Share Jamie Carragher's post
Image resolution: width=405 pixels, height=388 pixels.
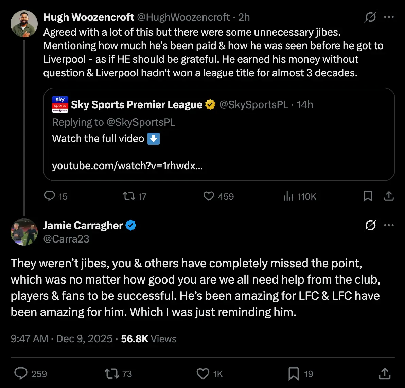click(384, 373)
